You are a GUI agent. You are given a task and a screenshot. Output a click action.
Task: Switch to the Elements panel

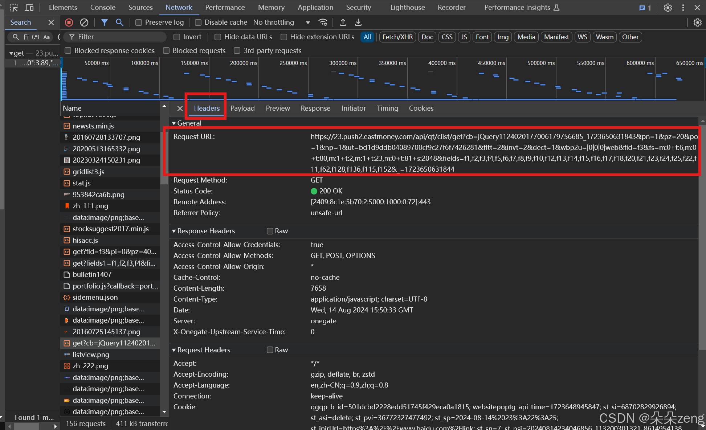tap(63, 7)
